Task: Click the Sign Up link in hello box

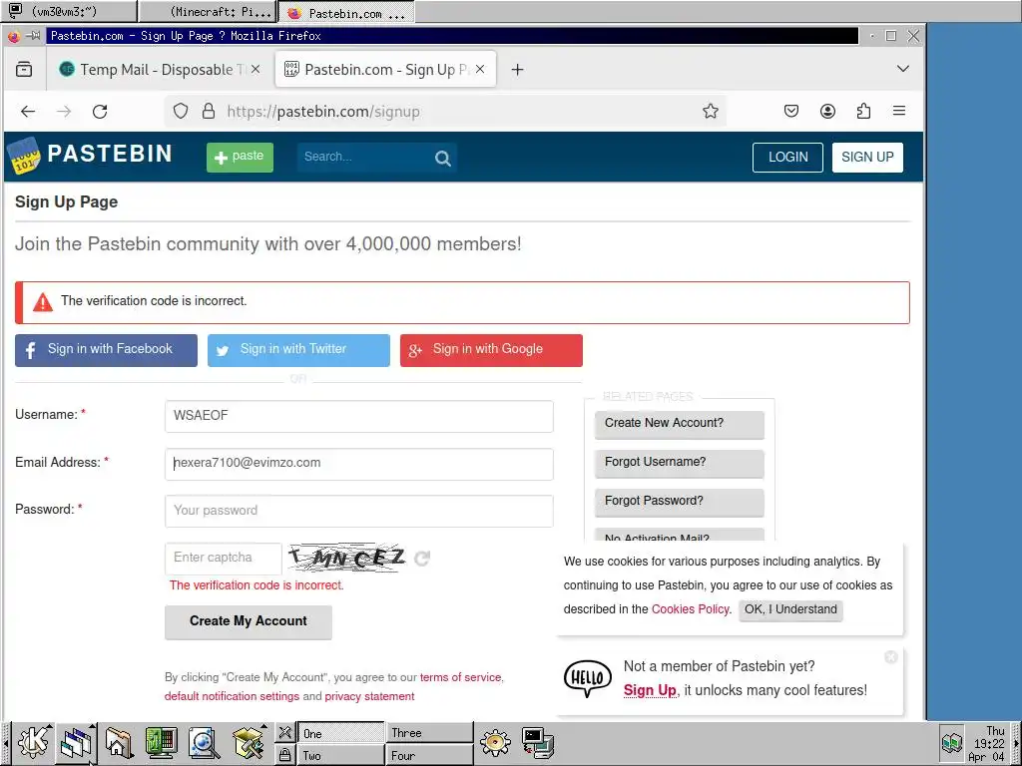Action: [x=650, y=690]
